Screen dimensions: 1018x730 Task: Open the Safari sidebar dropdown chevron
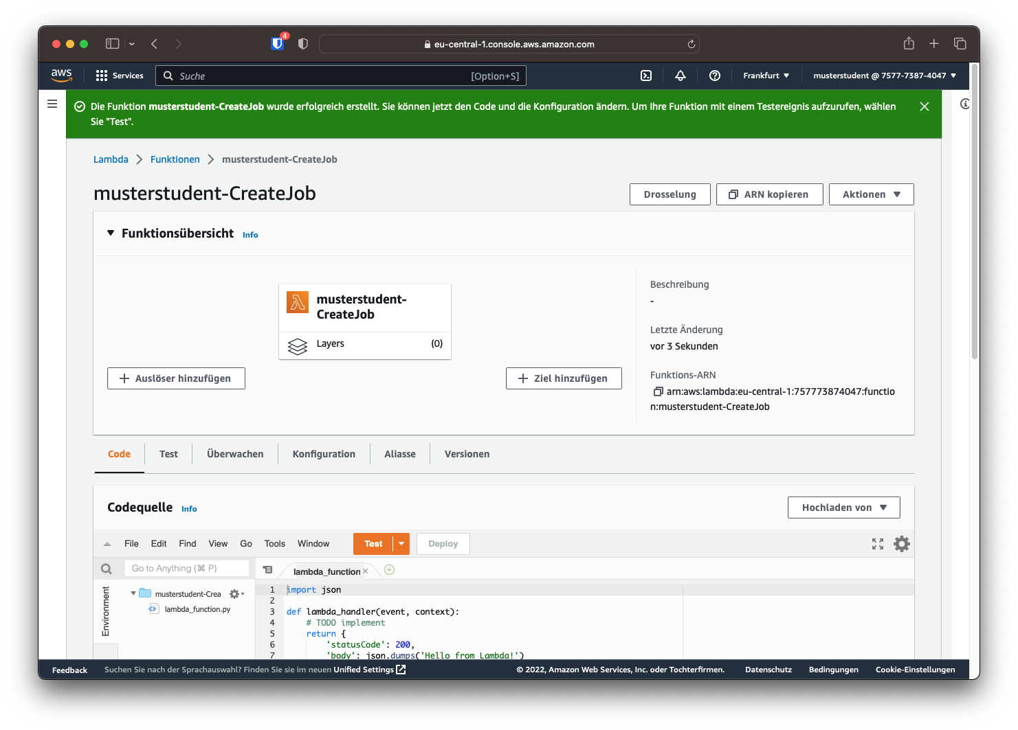[132, 44]
